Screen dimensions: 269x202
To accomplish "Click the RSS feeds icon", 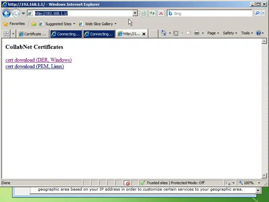I will click(176, 33).
